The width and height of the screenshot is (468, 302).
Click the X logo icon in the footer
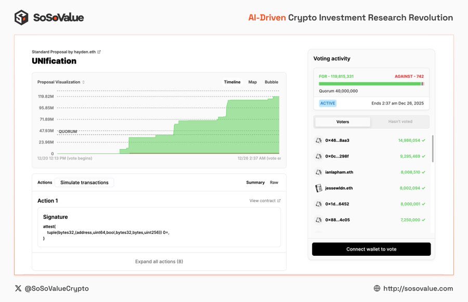pyautogui.click(x=18, y=288)
